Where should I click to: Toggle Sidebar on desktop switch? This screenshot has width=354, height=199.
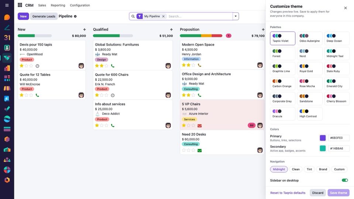(x=345, y=180)
